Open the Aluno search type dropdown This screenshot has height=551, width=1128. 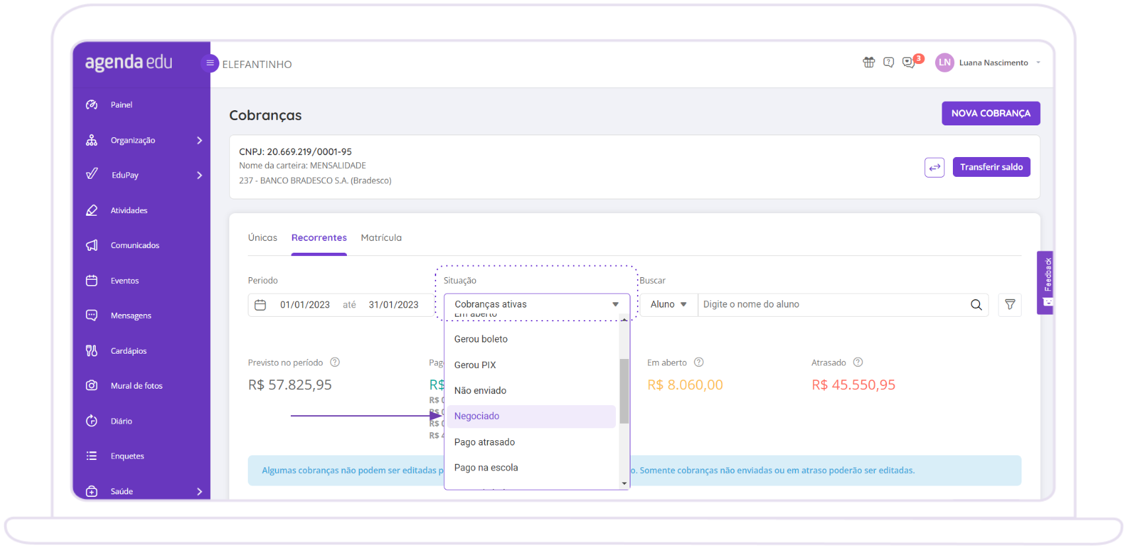click(x=669, y=305)
